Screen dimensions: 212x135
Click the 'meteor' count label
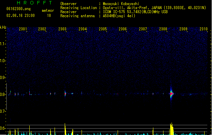click(48, 10)
